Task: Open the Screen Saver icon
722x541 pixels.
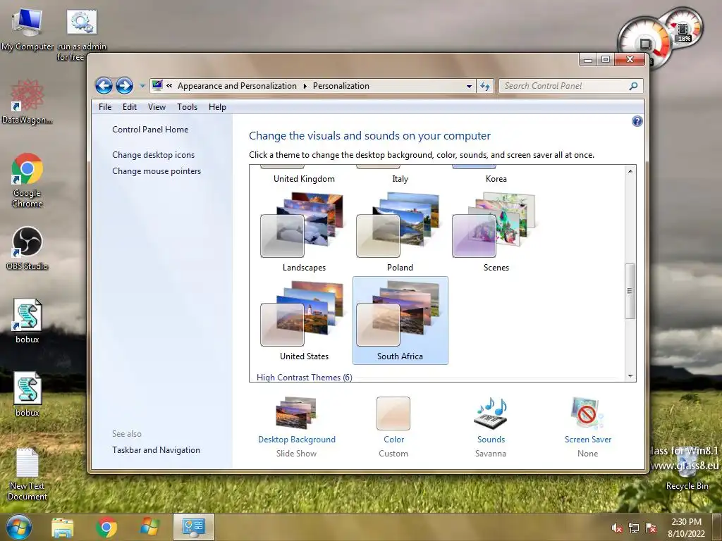Action: (x=587, y=413)
